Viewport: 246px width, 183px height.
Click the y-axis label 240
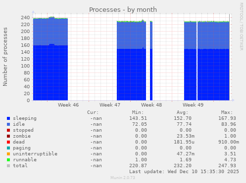click(25, 18)
